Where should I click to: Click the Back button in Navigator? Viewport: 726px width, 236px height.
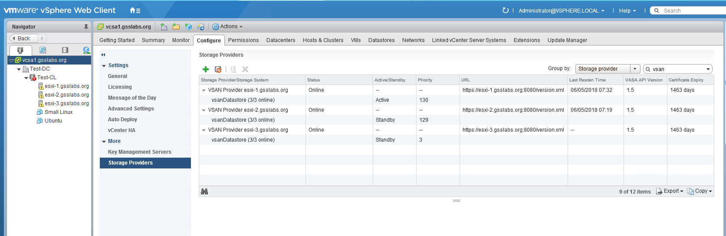tap(23, 39)
